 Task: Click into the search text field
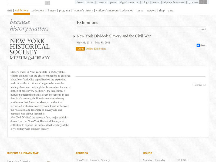[x=26, y=3]
